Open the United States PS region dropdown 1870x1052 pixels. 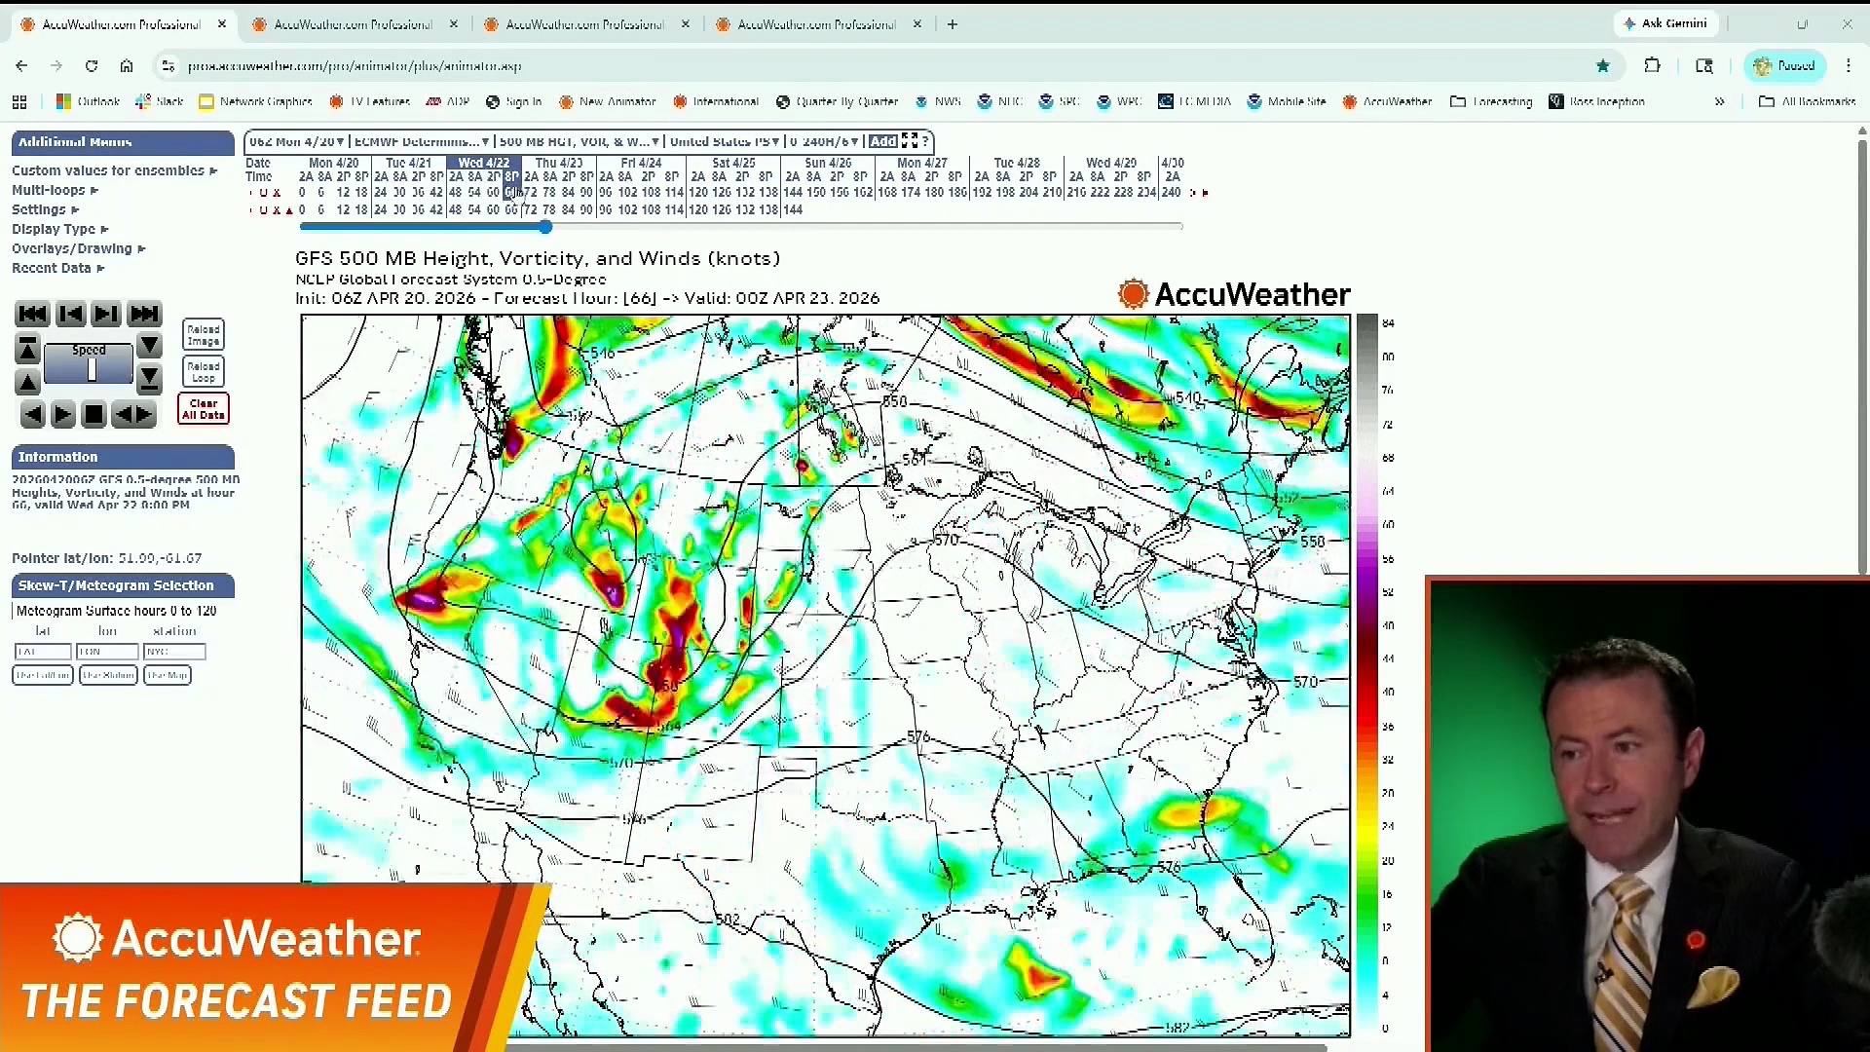tap(725, 141)
